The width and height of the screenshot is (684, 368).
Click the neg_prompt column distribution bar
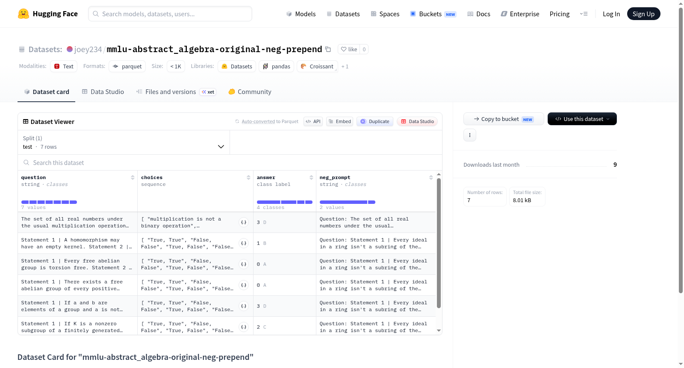pos(348,202)
